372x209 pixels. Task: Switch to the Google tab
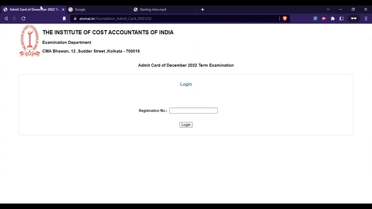(x=98, y=10)
